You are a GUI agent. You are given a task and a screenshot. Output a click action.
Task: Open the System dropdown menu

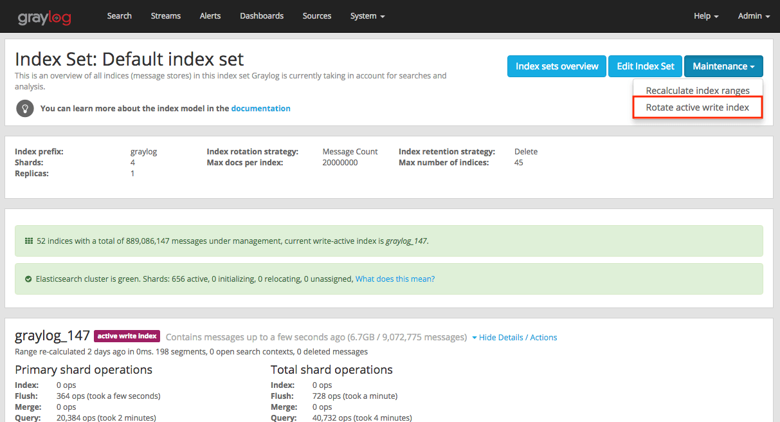pyautogui.click(x=367, y=16)
